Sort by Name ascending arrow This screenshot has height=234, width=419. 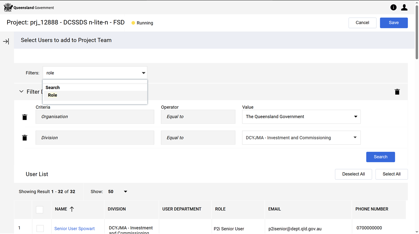point(72,209)
